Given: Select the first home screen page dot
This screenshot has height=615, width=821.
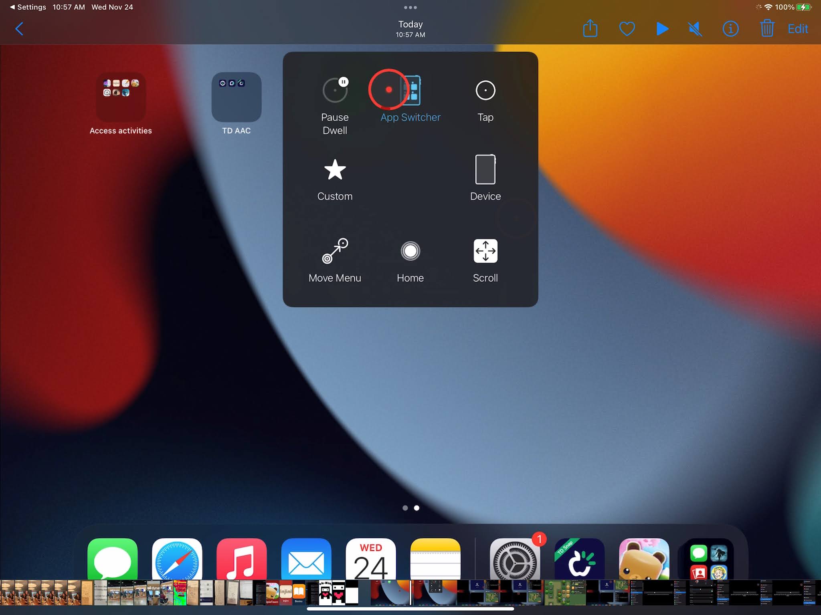Looking at the screenshot, I should tap(404, 508).
